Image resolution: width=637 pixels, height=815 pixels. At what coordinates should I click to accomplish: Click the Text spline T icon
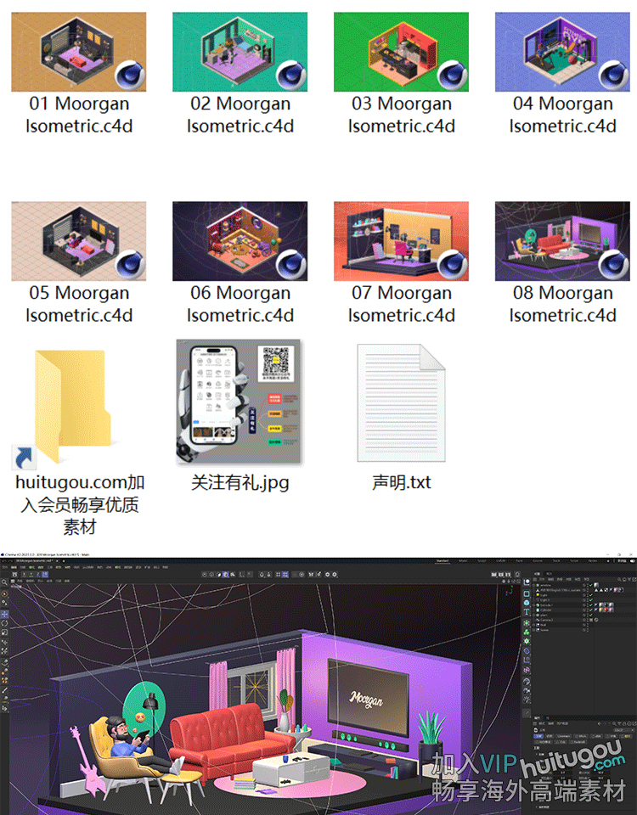click(527, 611)
